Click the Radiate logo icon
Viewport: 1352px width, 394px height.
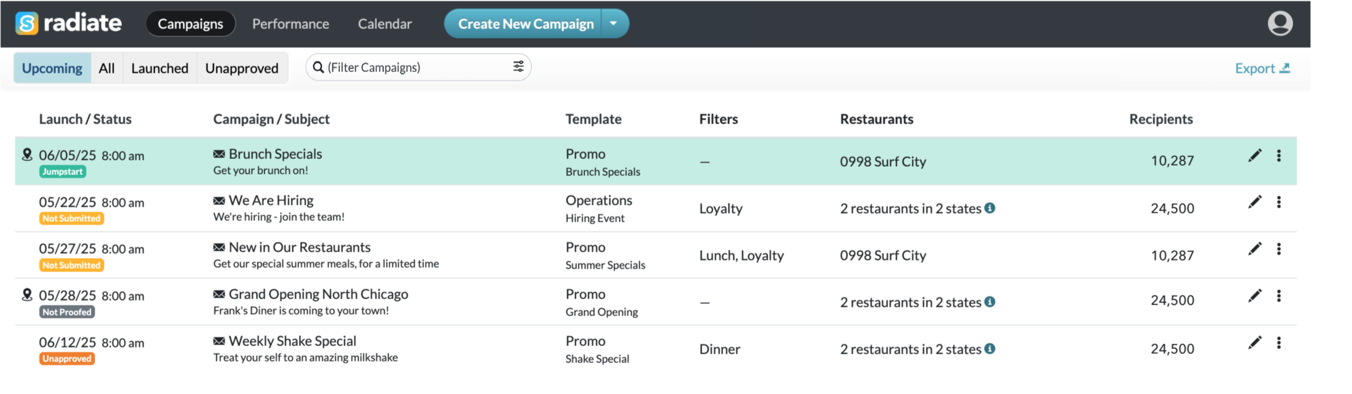(x=27, y=24)
